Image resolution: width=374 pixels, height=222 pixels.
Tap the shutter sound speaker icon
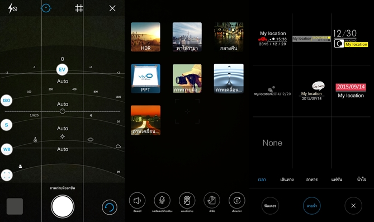point(137,200)
